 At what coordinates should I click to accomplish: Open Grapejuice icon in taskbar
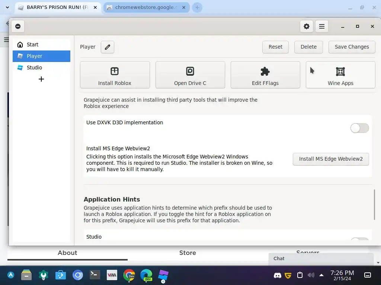[163, 276]
